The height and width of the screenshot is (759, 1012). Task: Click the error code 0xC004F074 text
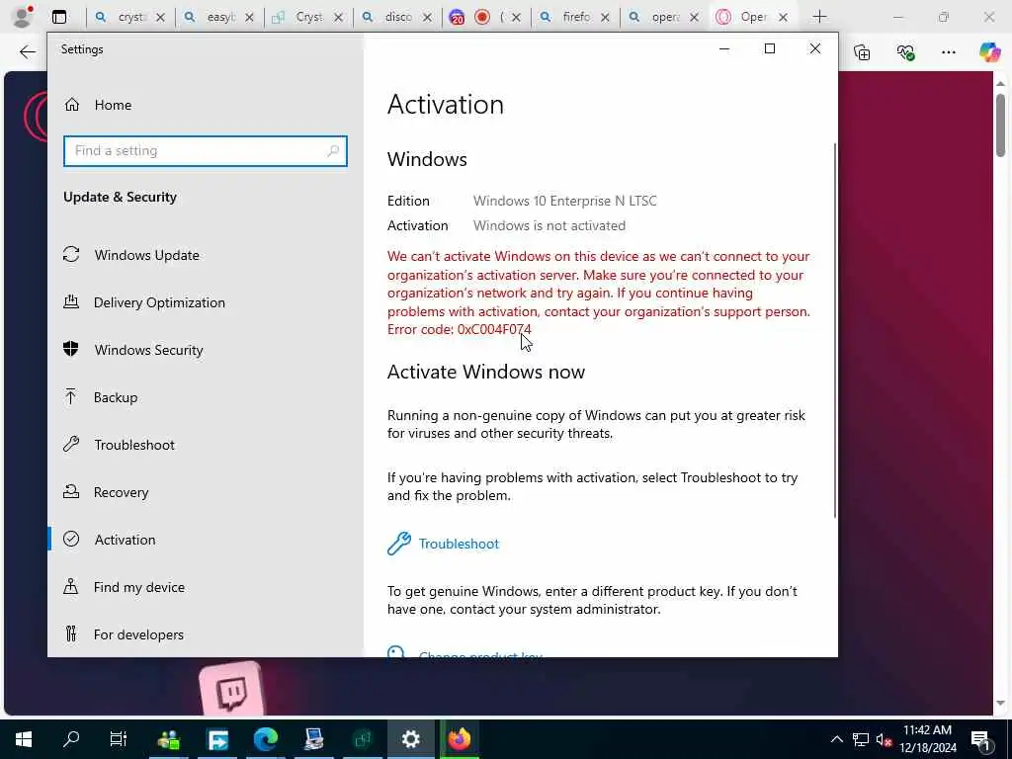tap(494, 329)
